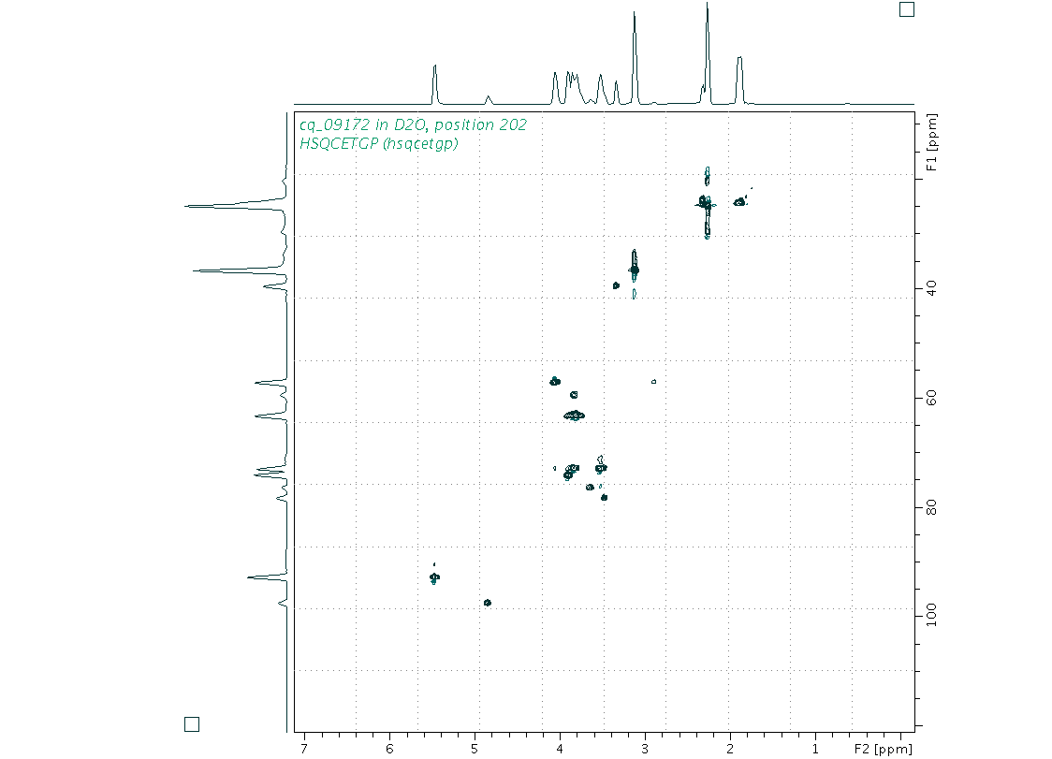Click the 'F1 [ppm]' axis label

[931, 142]
